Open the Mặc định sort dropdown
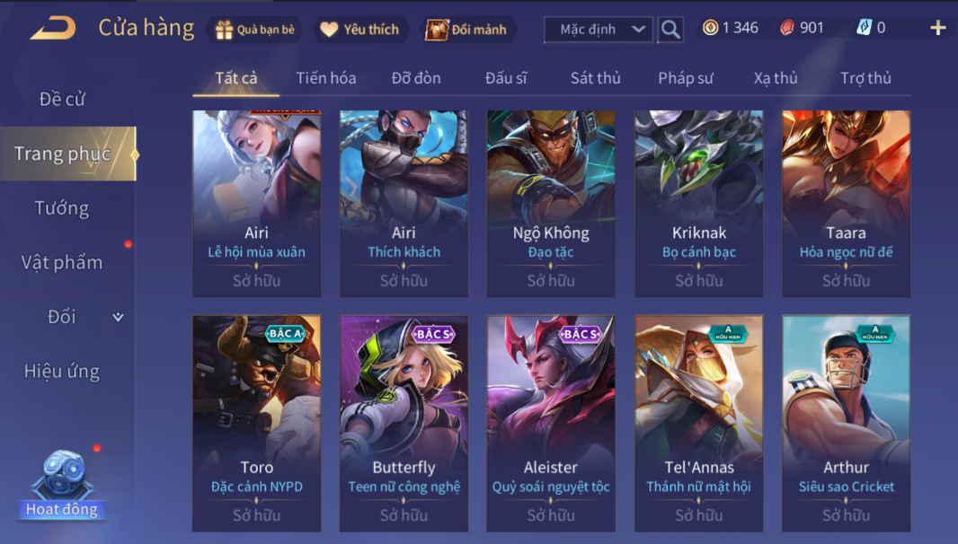Viewport: 958px width, 544px height. click(599, 30)
